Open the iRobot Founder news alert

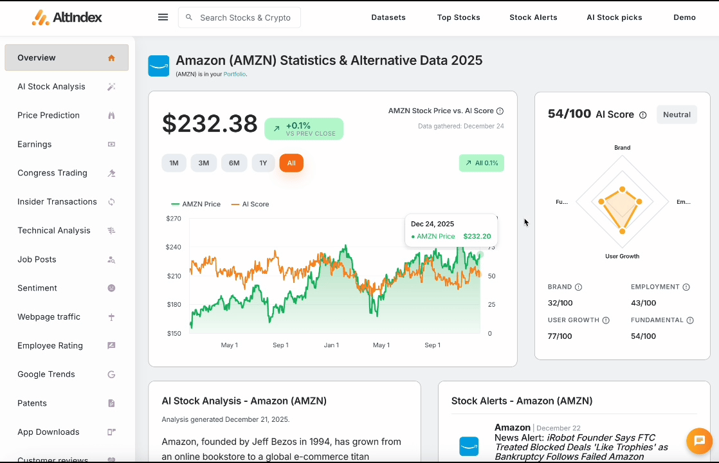coord(581,447)
